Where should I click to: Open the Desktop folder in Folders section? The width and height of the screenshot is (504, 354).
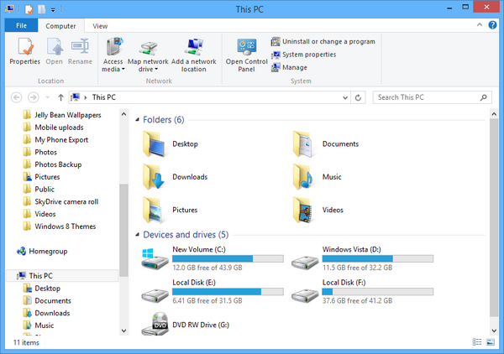(171, 144)
